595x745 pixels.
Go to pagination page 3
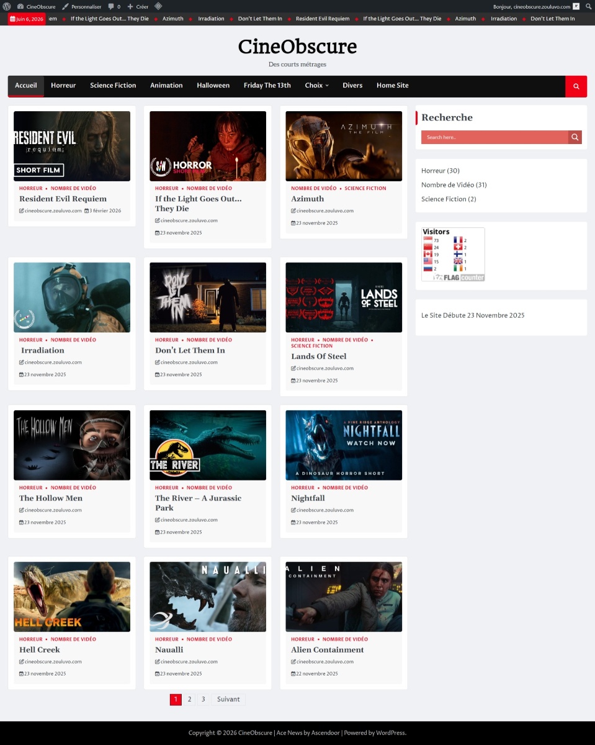pyautogui.click(x=203, y=700)
